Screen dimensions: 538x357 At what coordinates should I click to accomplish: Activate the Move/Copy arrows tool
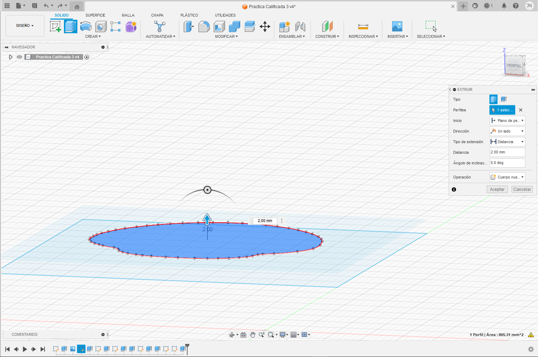click(265, 27)
